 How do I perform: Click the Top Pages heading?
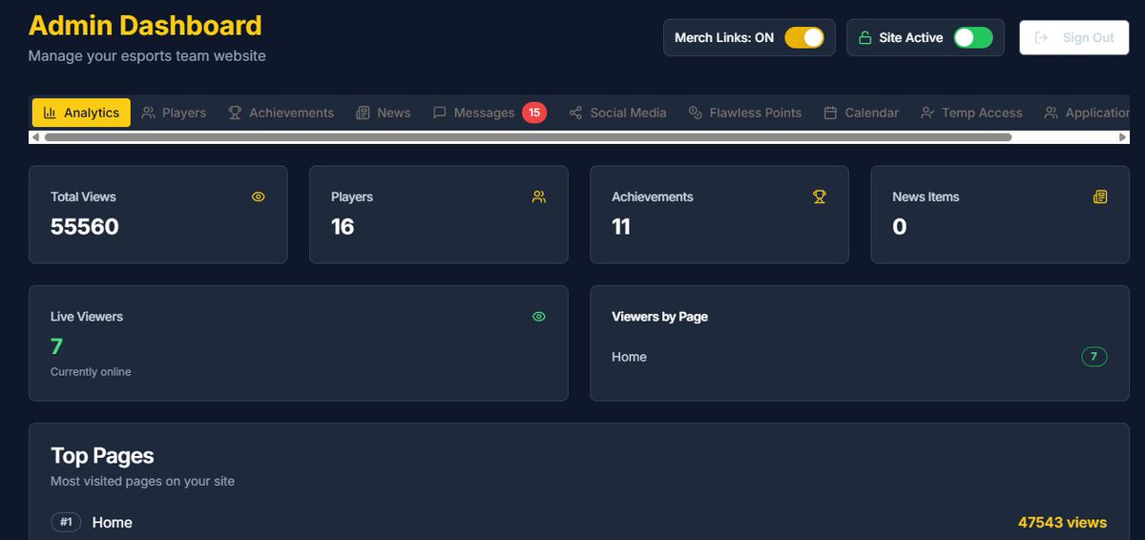pos(102,456)
